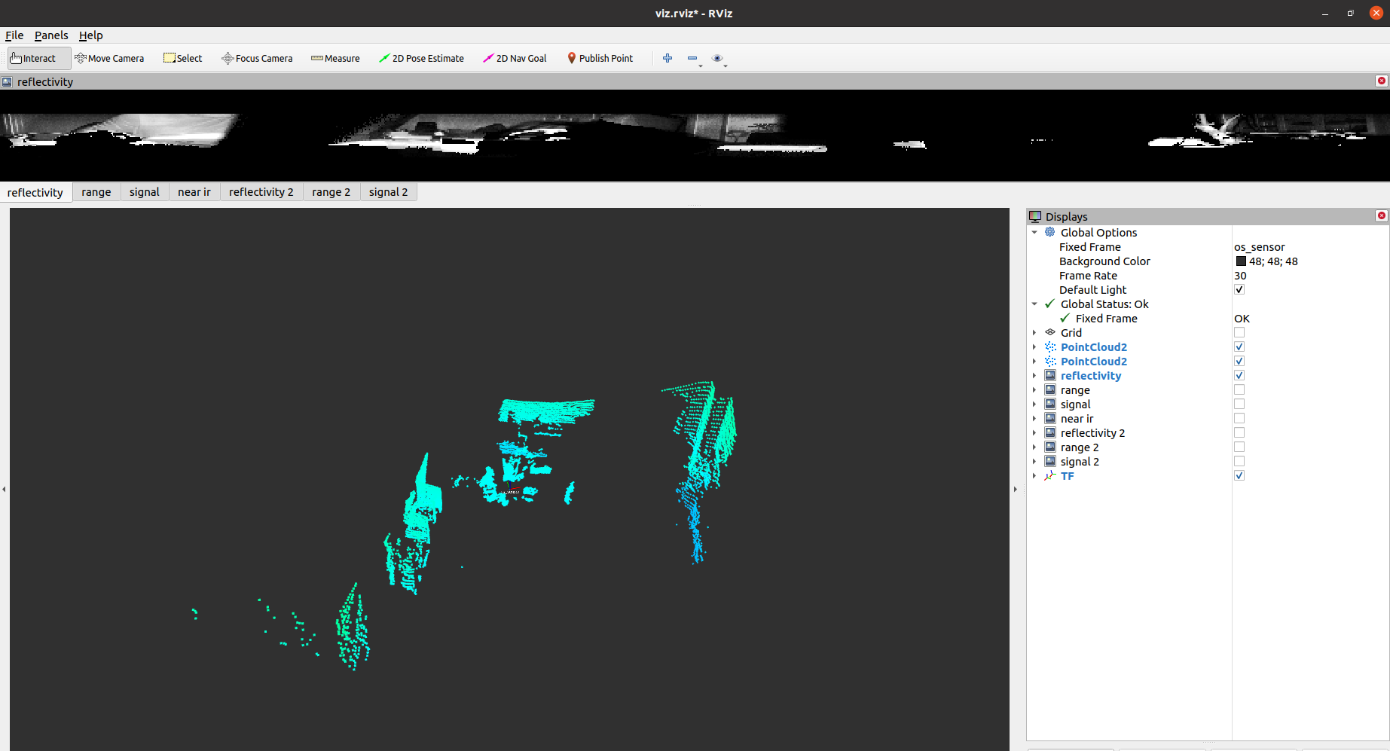Uncheck the reflectivity display checkbox

click(x=1239, y=375)
